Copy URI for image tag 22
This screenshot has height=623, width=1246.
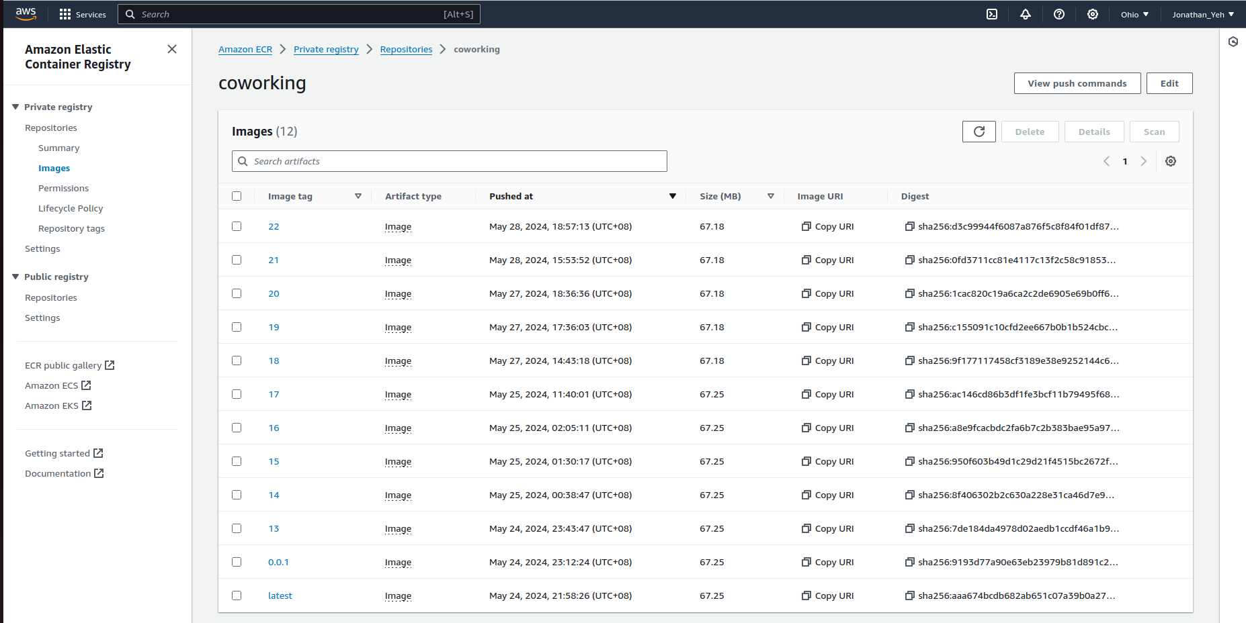tap(827, 226)
